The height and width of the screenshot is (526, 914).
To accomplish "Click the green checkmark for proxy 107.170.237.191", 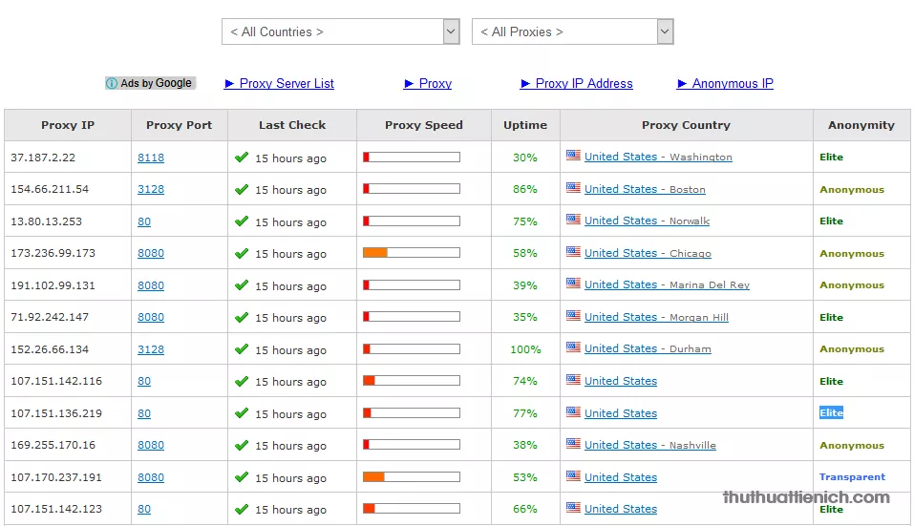I will click(x=242, y=477).
